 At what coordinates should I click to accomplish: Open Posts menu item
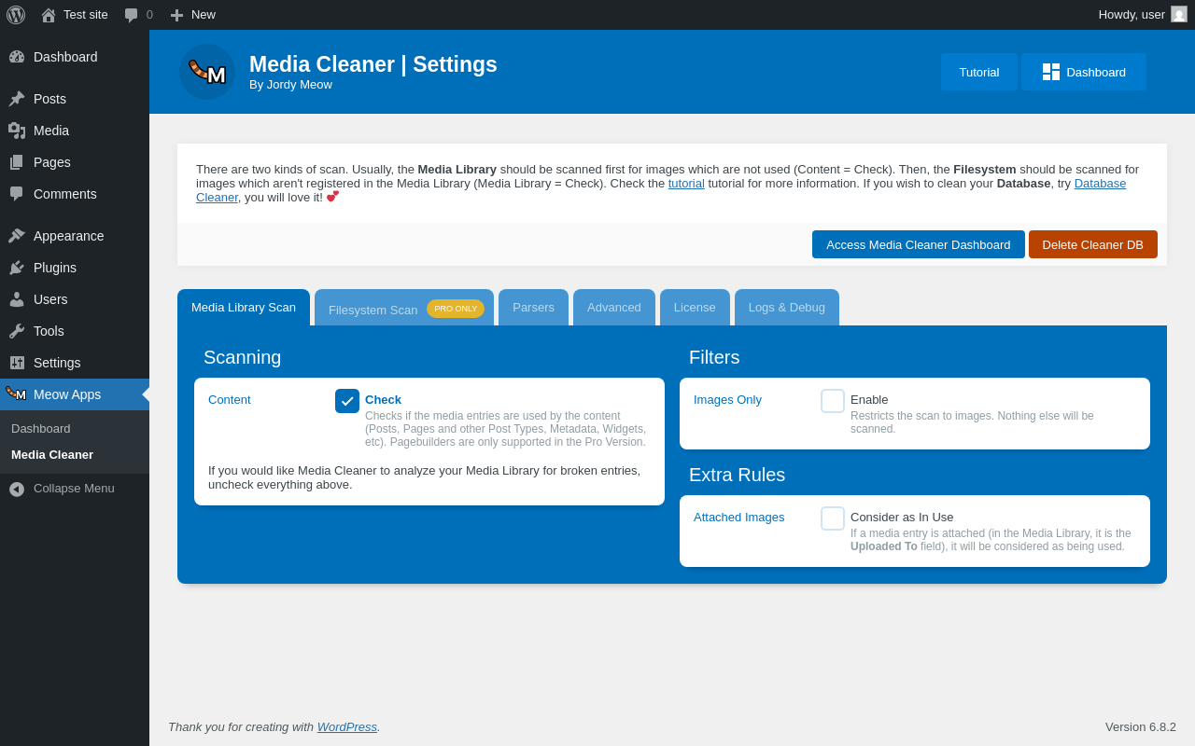[75, 99]
